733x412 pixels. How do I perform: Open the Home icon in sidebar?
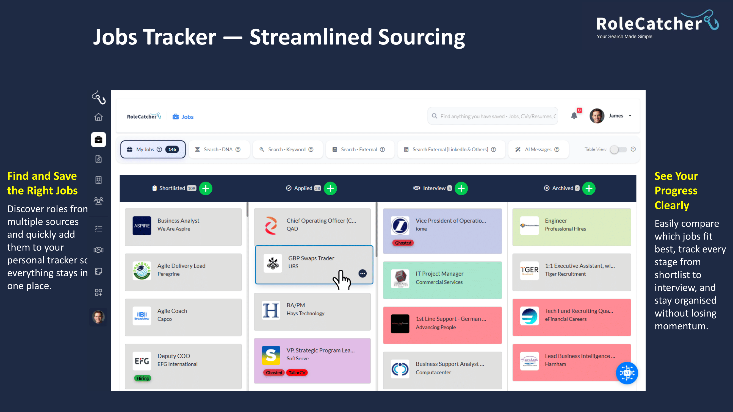pyautogui.click(x=98, y=117)
